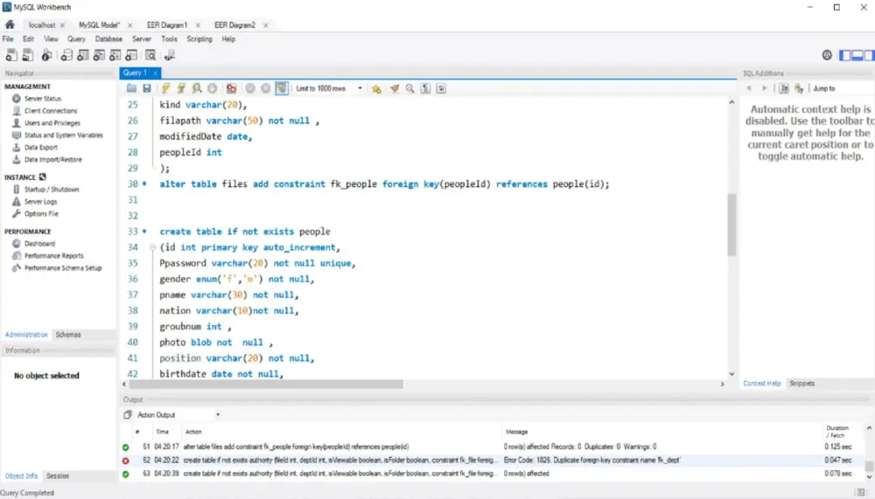
Task: Open the Action Output dropdown
Action: pos(178,415)
